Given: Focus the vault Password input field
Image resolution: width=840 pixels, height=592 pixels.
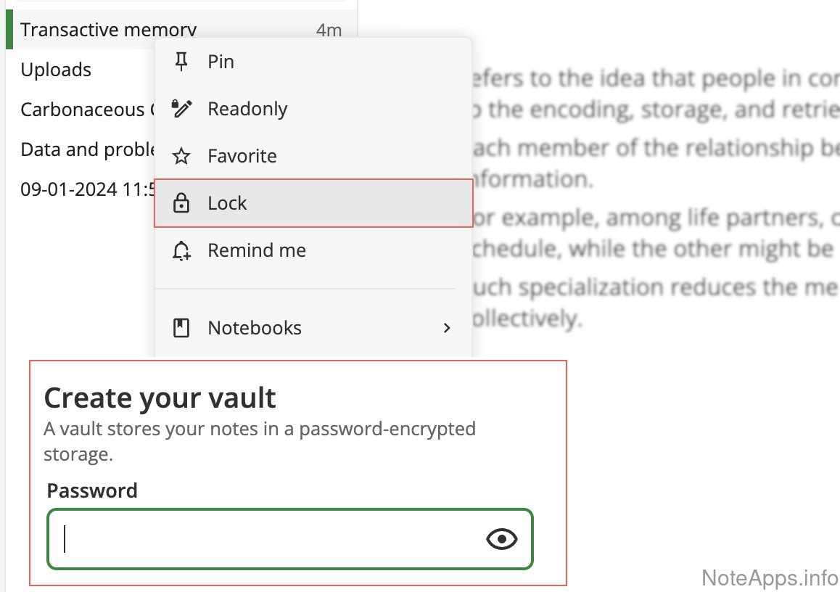Looking at the screenshot, I should click(x=268, y=539).
